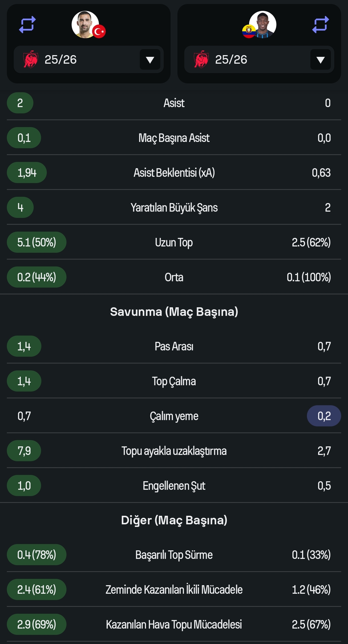Open the Turkish player's profile photo

point(85,25)
